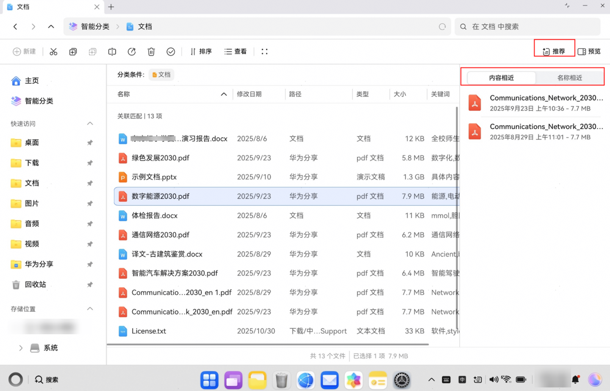The height and width of the screenshot is (391, 610).
Task: Switch to the 名称相近 tab
Action: click(569, 78)
